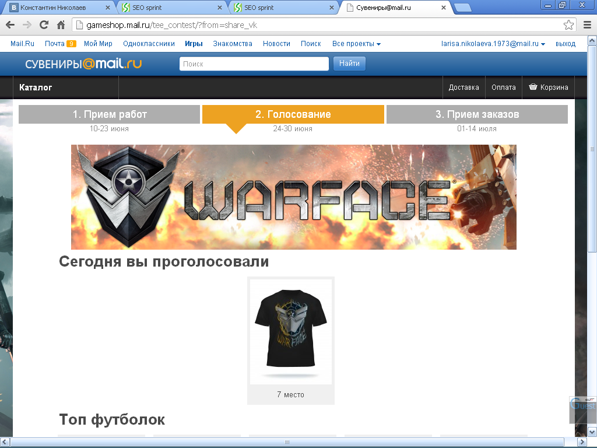Close the Сувениры@mail.ru tab
The width and height of the screenshot is (597, 448).
444,8
